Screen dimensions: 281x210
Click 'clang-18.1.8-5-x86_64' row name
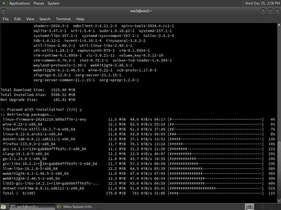click(x=26, y=154)
